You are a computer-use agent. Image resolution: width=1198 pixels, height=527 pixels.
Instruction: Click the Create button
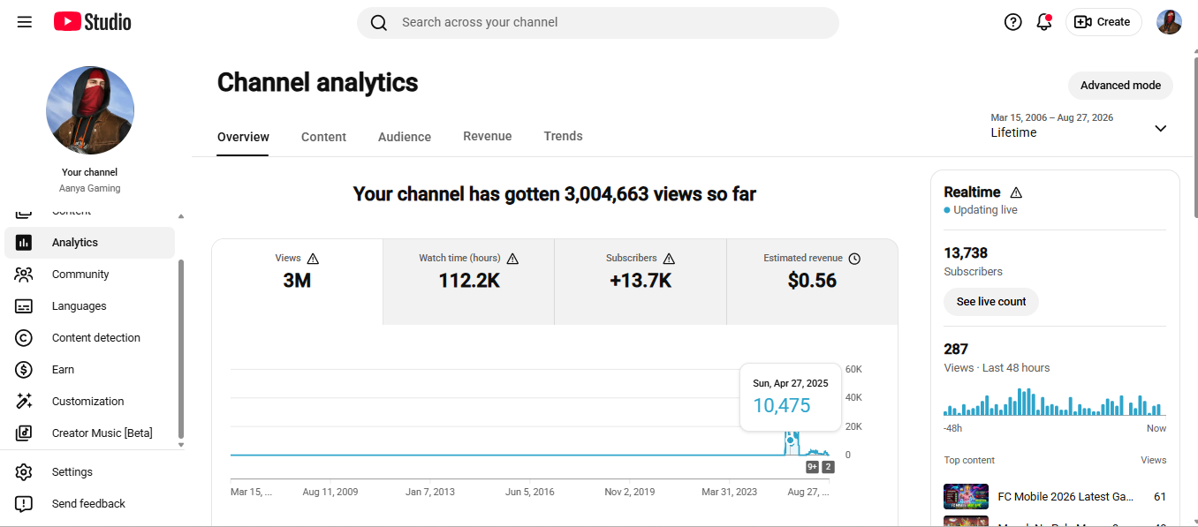click(1103, 22)
